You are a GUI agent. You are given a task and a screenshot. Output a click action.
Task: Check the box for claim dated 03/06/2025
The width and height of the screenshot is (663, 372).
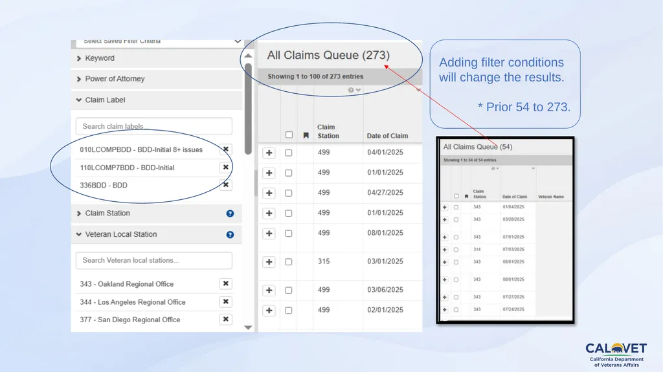coord(288,290)
